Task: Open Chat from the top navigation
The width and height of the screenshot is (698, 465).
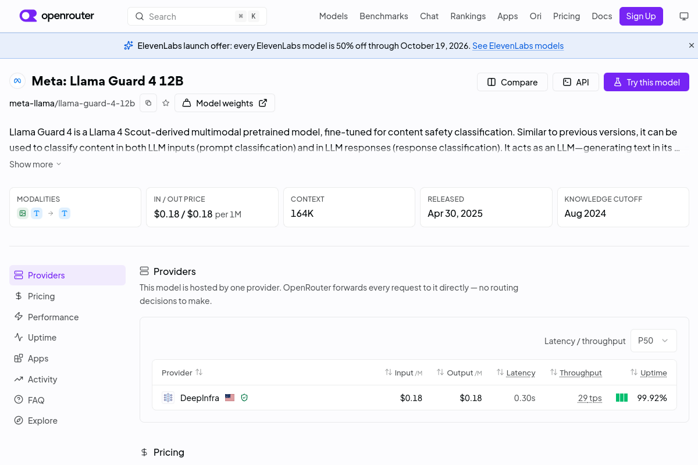Action: pos(429,16)
